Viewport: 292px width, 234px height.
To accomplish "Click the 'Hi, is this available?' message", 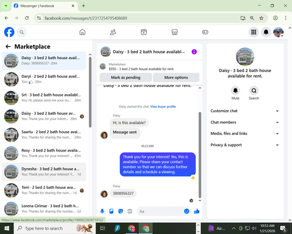I will (129, 123).
